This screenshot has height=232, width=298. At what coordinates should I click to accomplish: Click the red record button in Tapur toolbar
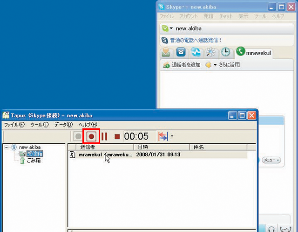point(91,136)
